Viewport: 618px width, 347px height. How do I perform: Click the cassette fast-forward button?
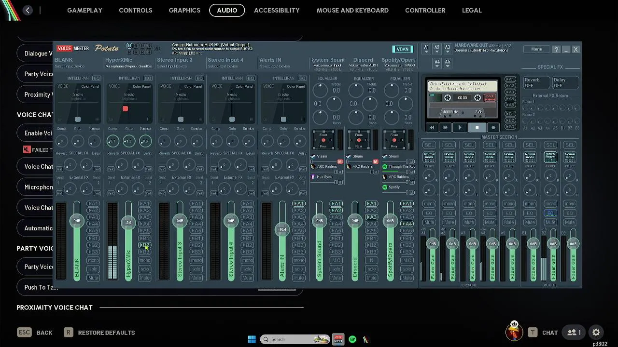point(445,128)
